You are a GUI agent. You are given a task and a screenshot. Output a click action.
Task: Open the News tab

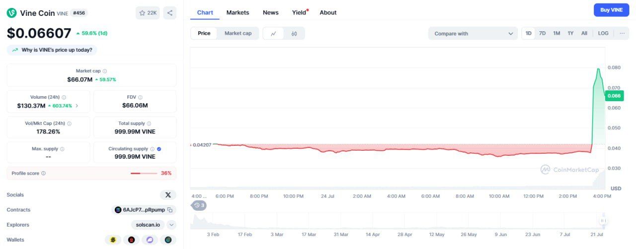click(x=271, y=12)
